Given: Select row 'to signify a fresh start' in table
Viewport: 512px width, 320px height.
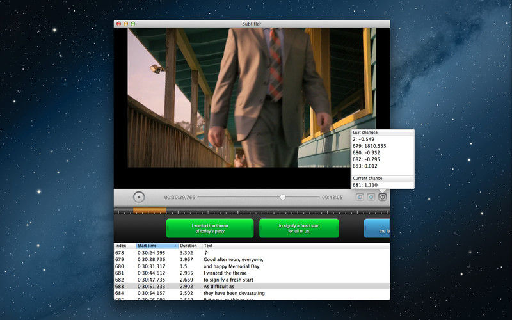Looking at the screenshot, I should 252,280.
